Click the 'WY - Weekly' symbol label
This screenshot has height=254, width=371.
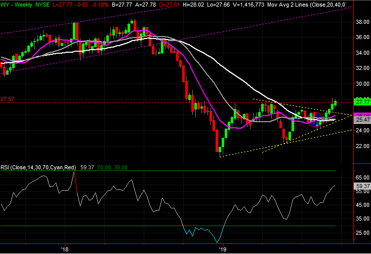coord(16,5)
